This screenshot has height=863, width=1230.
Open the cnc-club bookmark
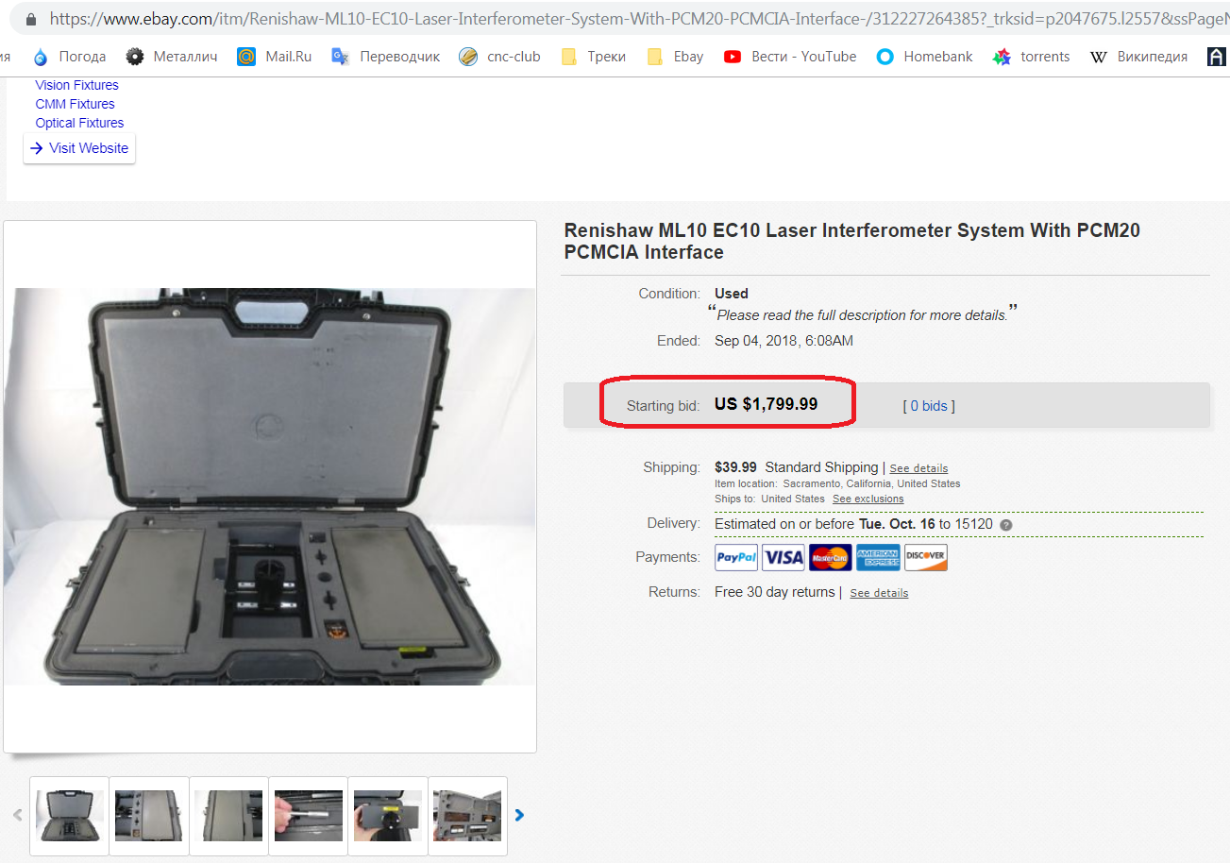[499, 57]
